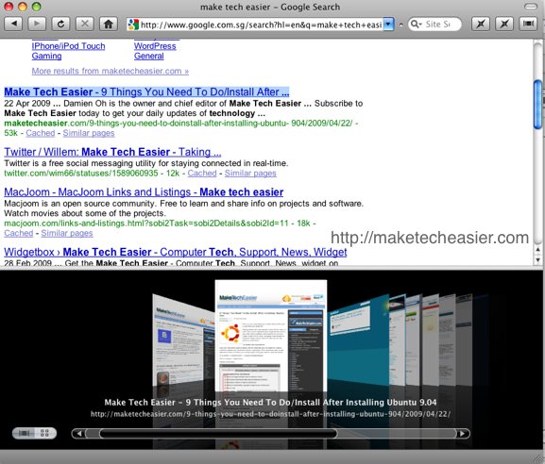Open the home page via the house icon
This screenshot has height=464, width=545.
tap(109, 24)
